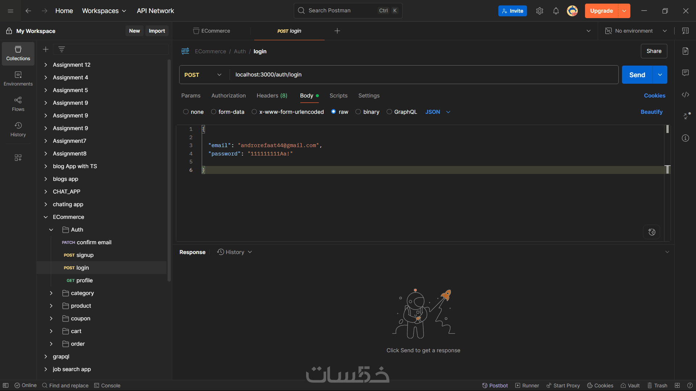Switch to the Headers tab

coord(272,96)
